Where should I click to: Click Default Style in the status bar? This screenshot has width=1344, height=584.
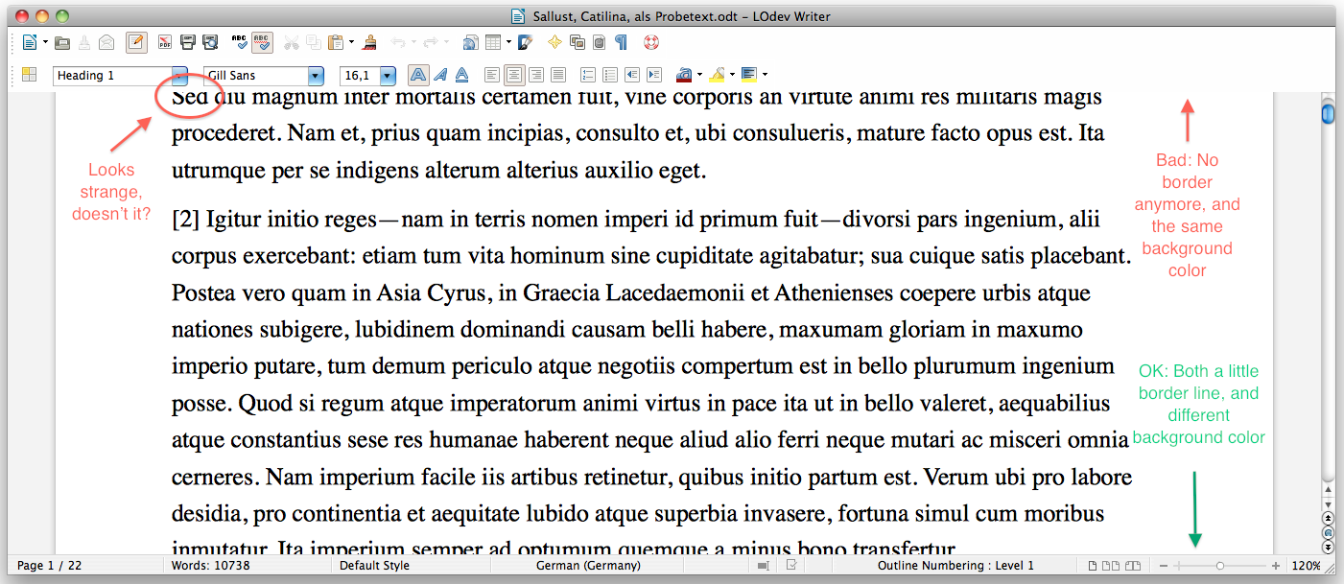374,566
